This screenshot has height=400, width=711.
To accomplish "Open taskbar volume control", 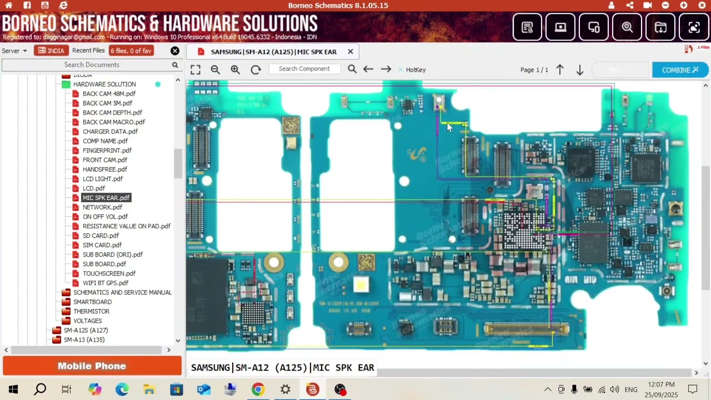I will pyautogui.click(x=614, y=389).
